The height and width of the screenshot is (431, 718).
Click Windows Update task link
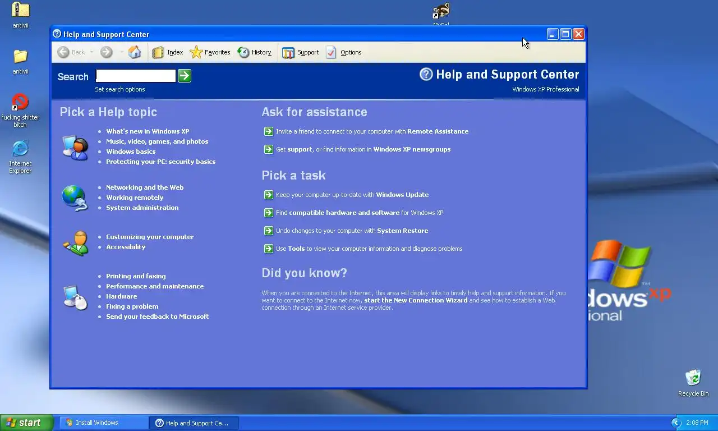(x=352, y=195)
